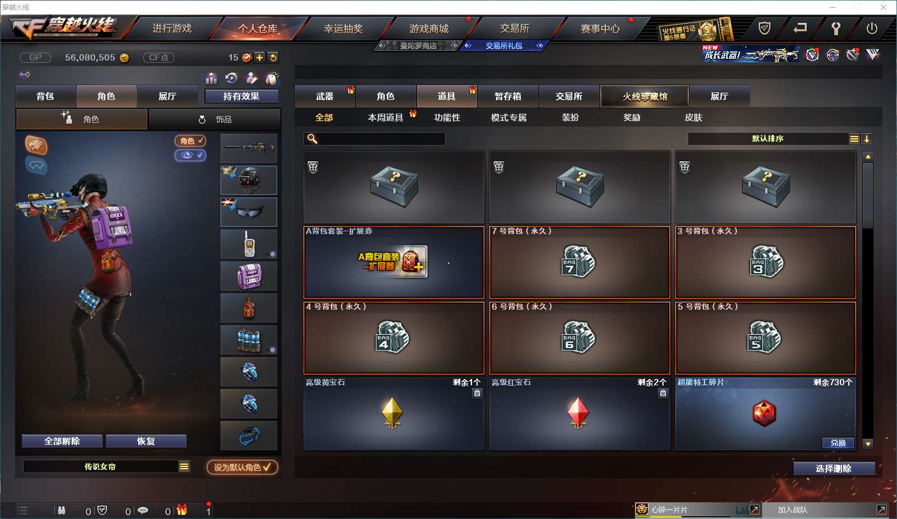The image size is (897, 519).
Task: Click the purple backpack equipment slot
Action: pos(249,275)
